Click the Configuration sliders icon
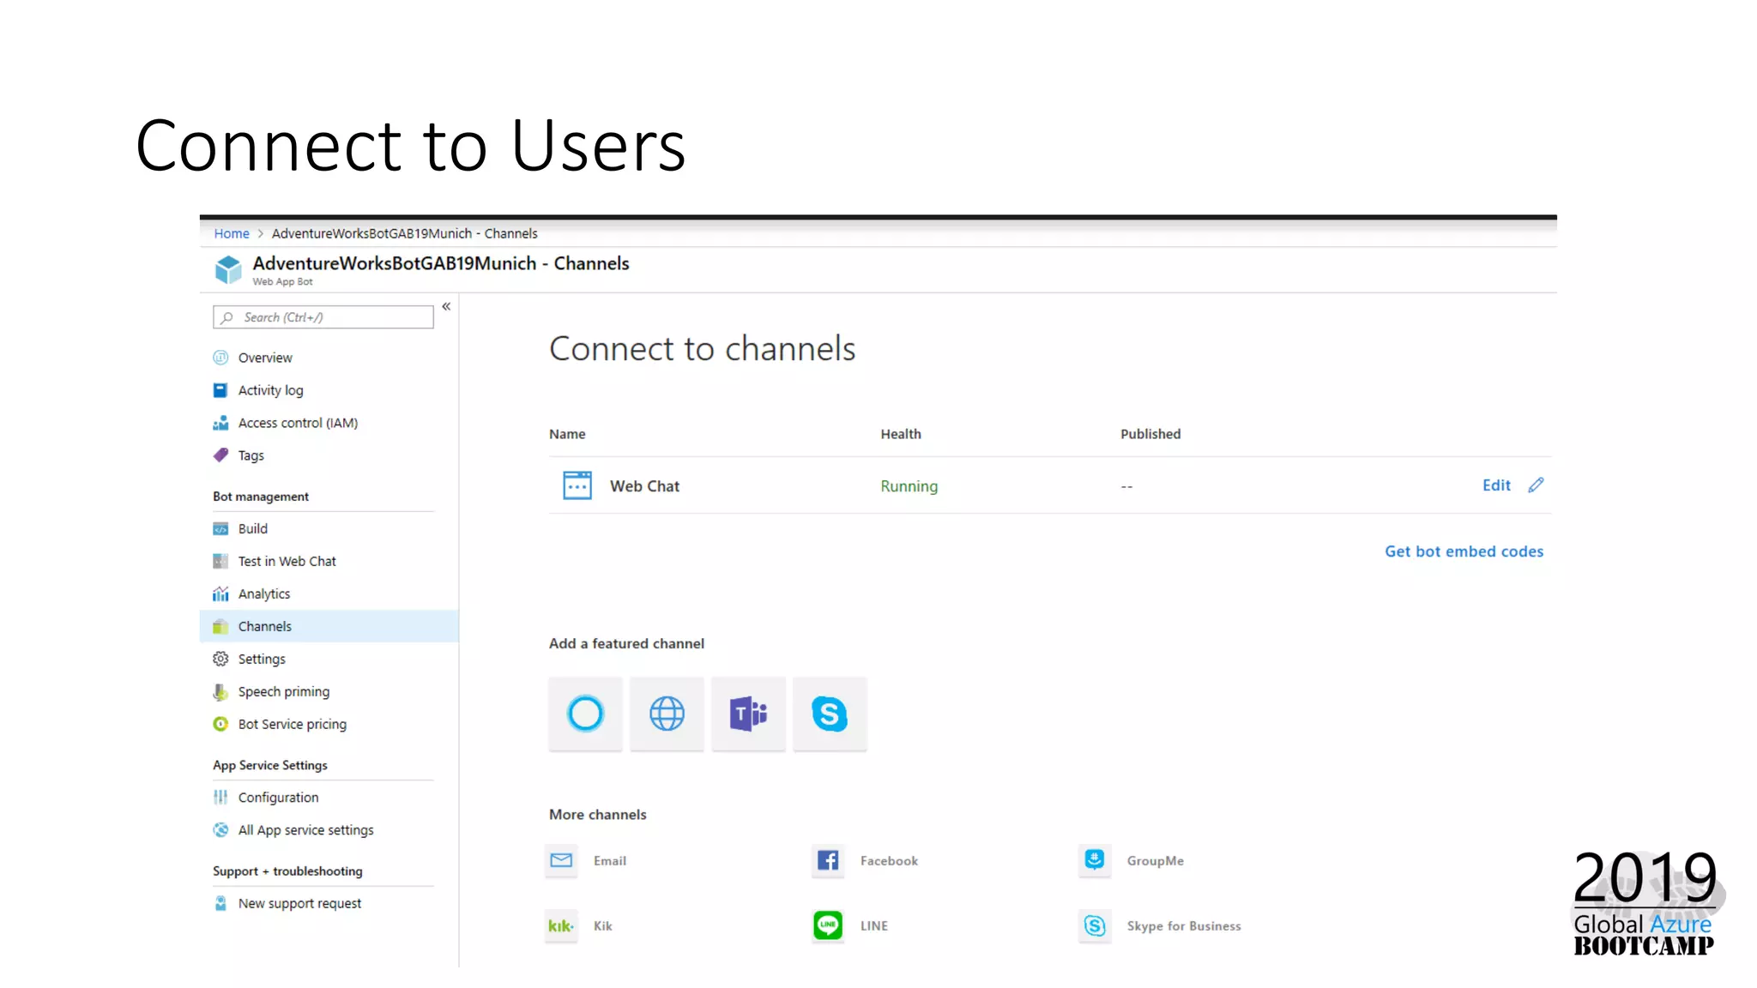 (220, 797)
